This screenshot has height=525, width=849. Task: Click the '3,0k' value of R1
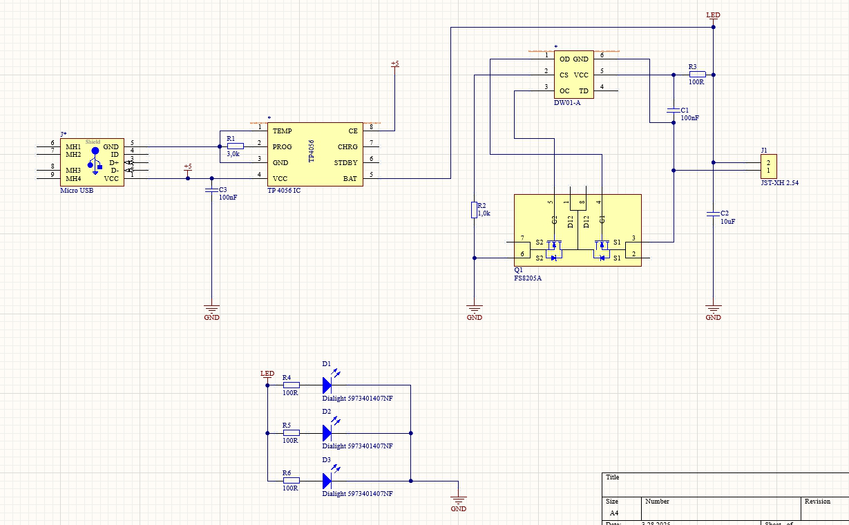tap(233, 154)
